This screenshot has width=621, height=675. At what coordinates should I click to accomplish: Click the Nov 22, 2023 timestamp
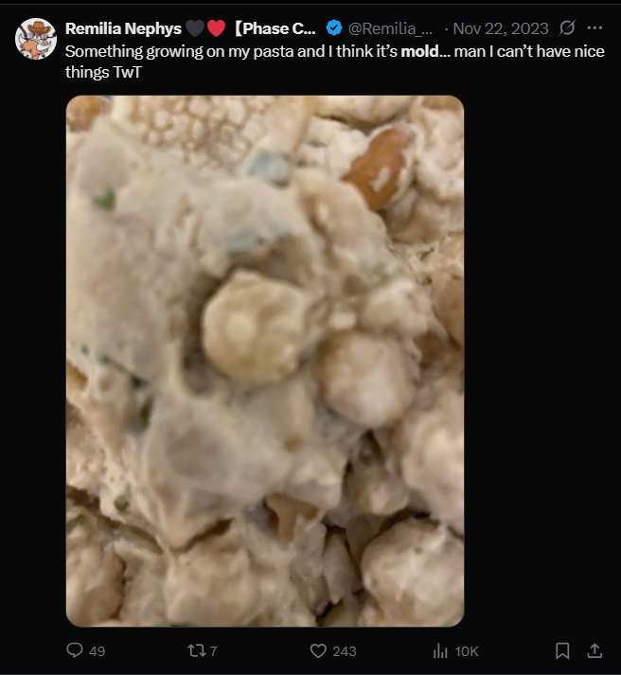click(501, 28)
